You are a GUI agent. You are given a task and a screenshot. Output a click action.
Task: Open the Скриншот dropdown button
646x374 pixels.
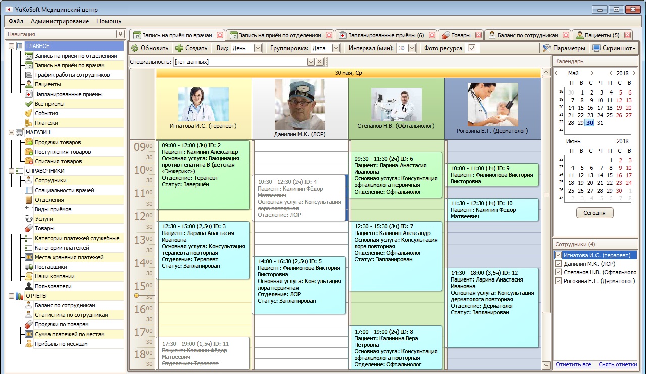[x=614, y=48]
